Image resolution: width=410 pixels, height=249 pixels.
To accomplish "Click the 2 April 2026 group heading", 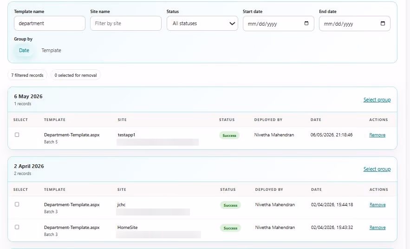I will click(29, 166).
